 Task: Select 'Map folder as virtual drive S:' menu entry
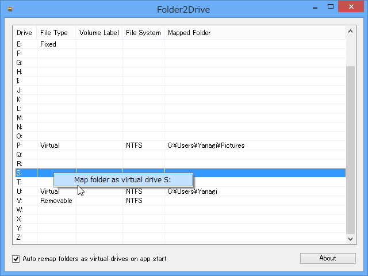[x=123, y=180]
